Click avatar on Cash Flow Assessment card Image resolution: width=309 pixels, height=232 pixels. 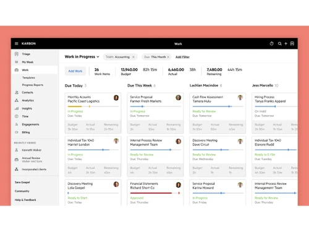click(x=240, y=98)
